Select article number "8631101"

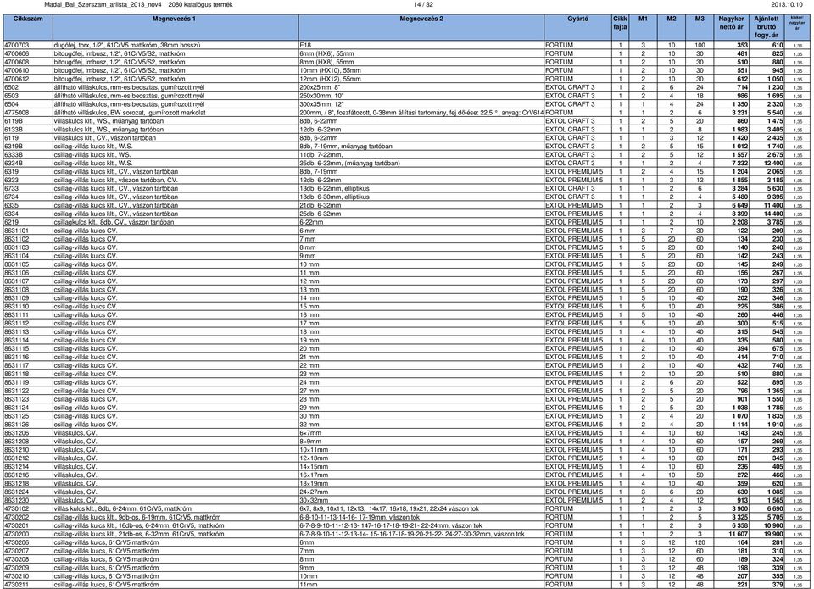(x=17, y=231)
